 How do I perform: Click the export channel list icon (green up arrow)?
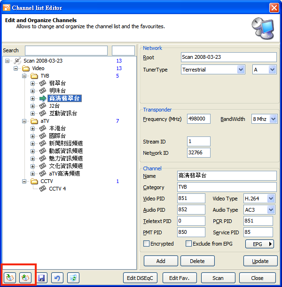coord(25,278)
